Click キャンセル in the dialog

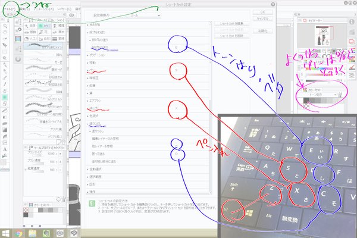click(262, 18)
